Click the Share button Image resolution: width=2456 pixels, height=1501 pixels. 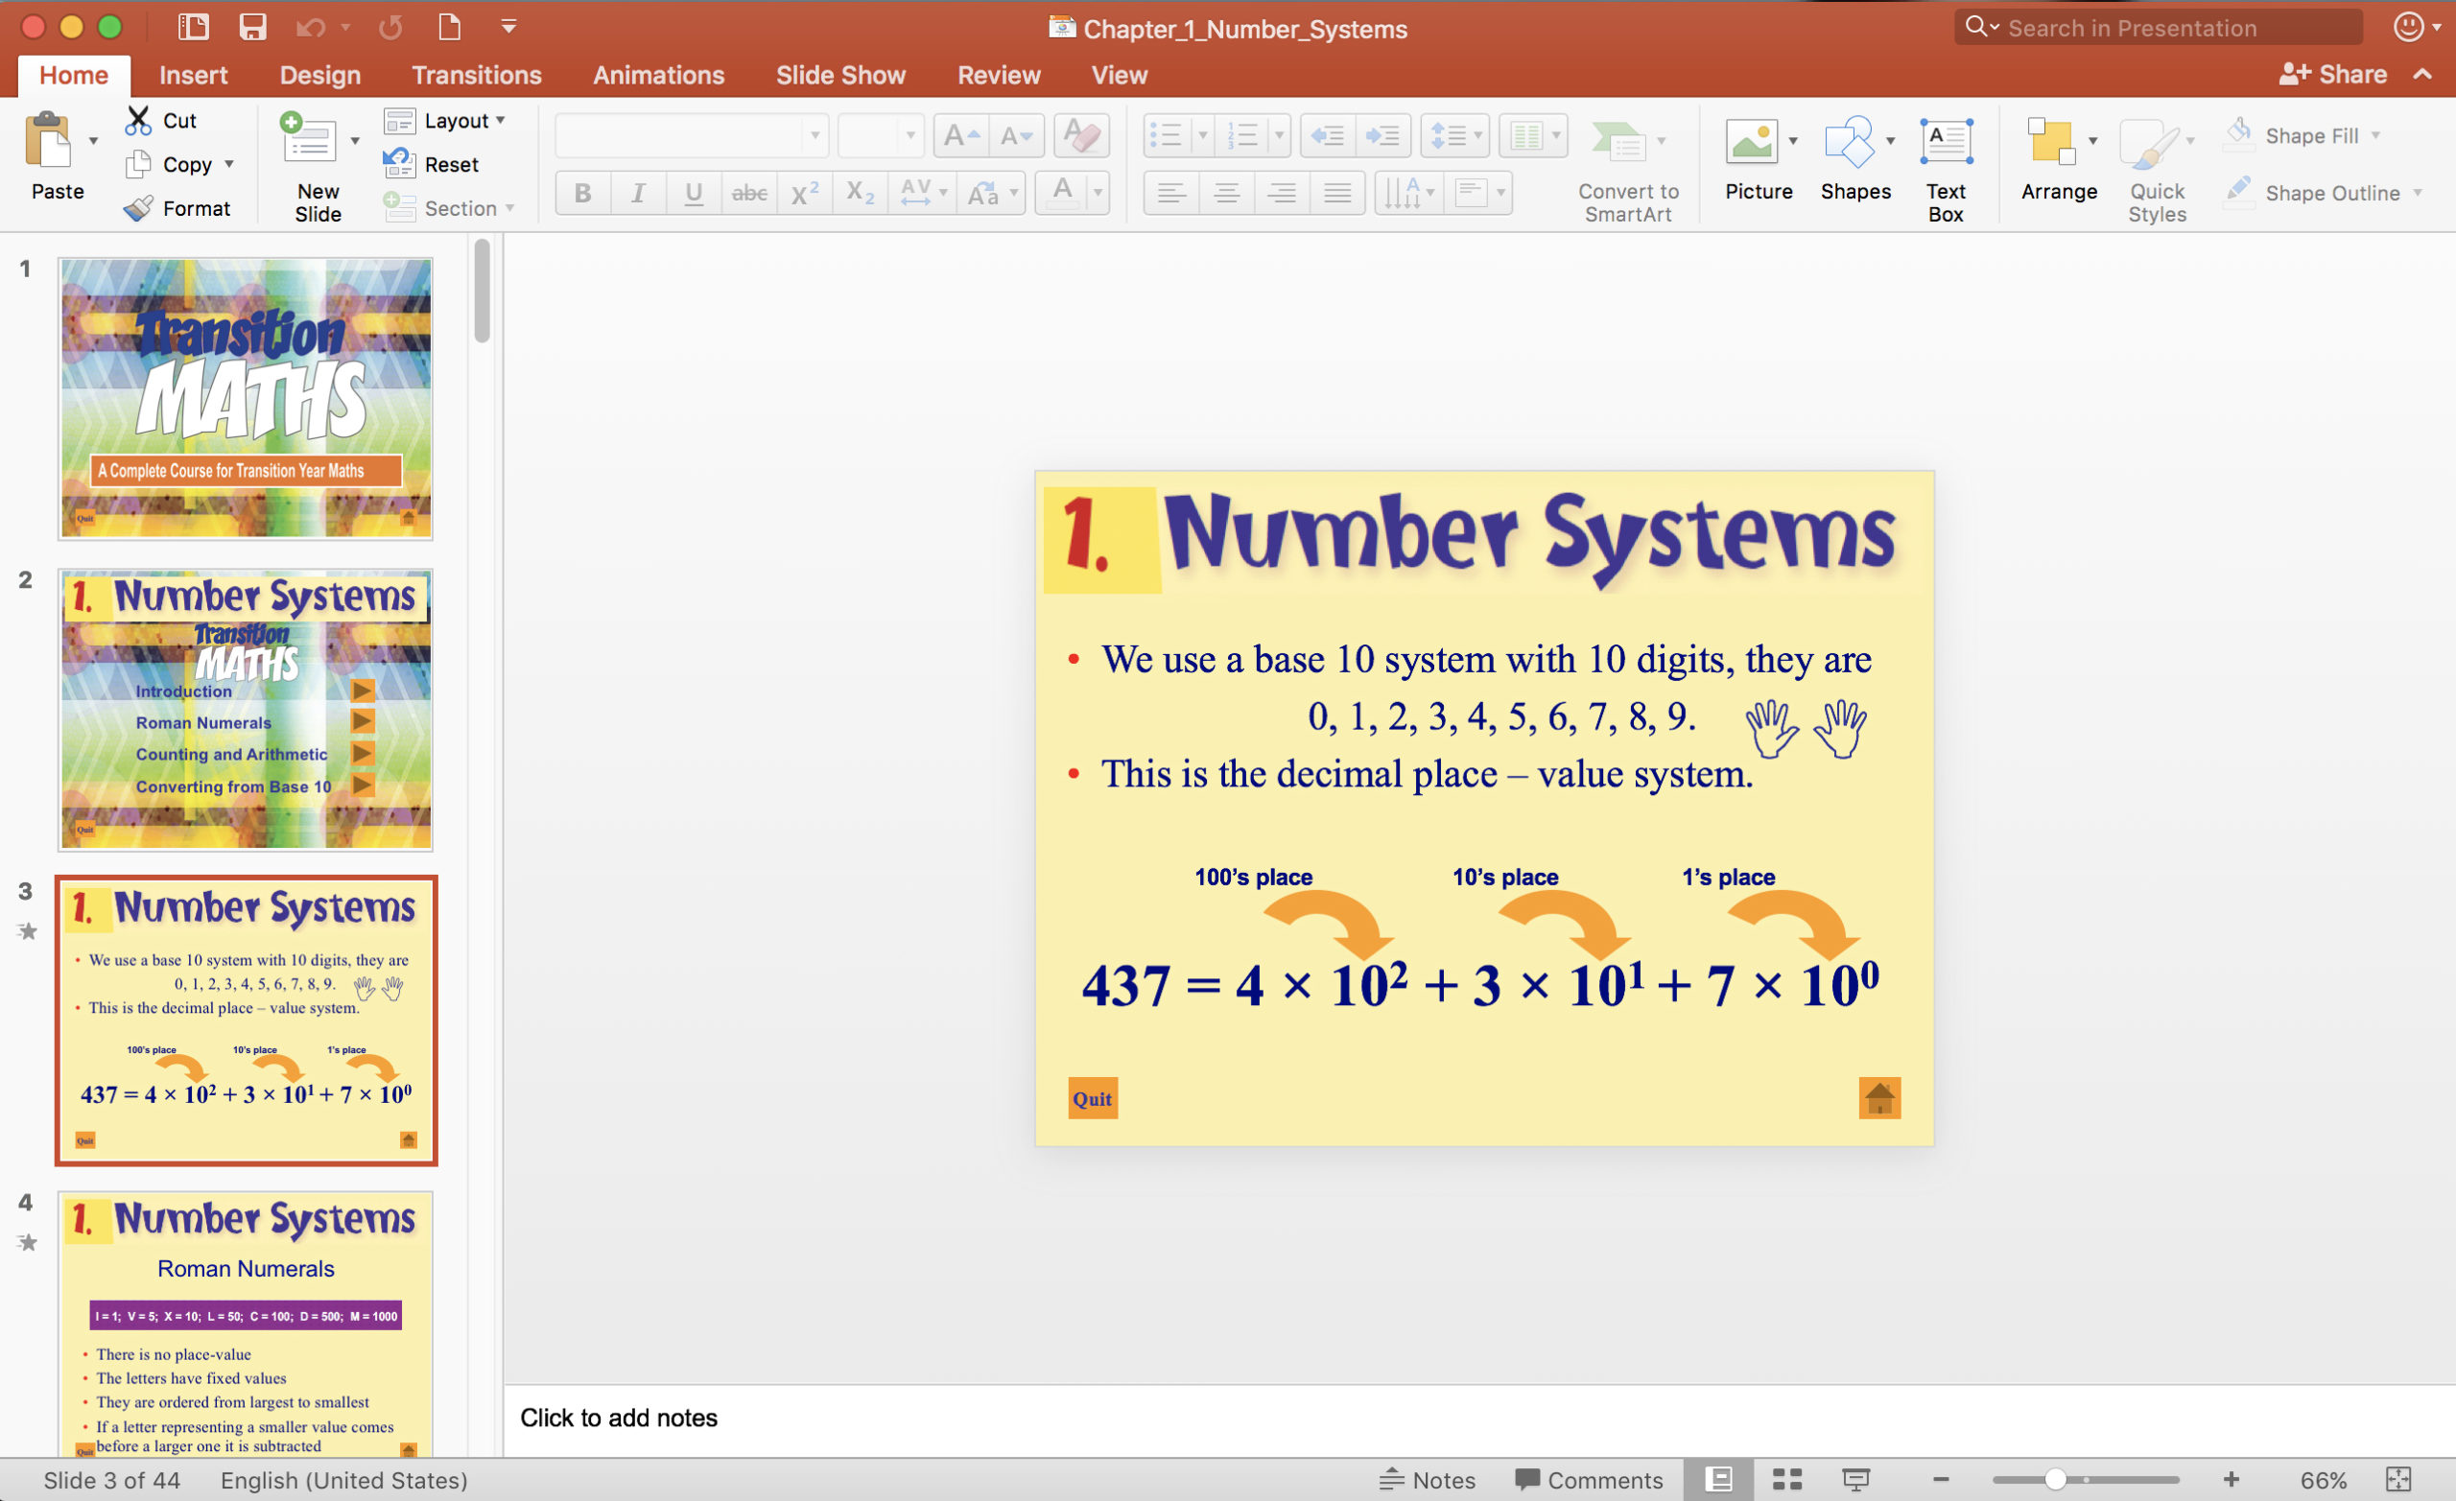tap(2332, 75)
